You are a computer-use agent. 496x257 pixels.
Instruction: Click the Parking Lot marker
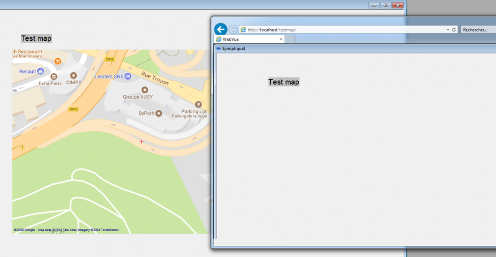(x=198, y=104)
